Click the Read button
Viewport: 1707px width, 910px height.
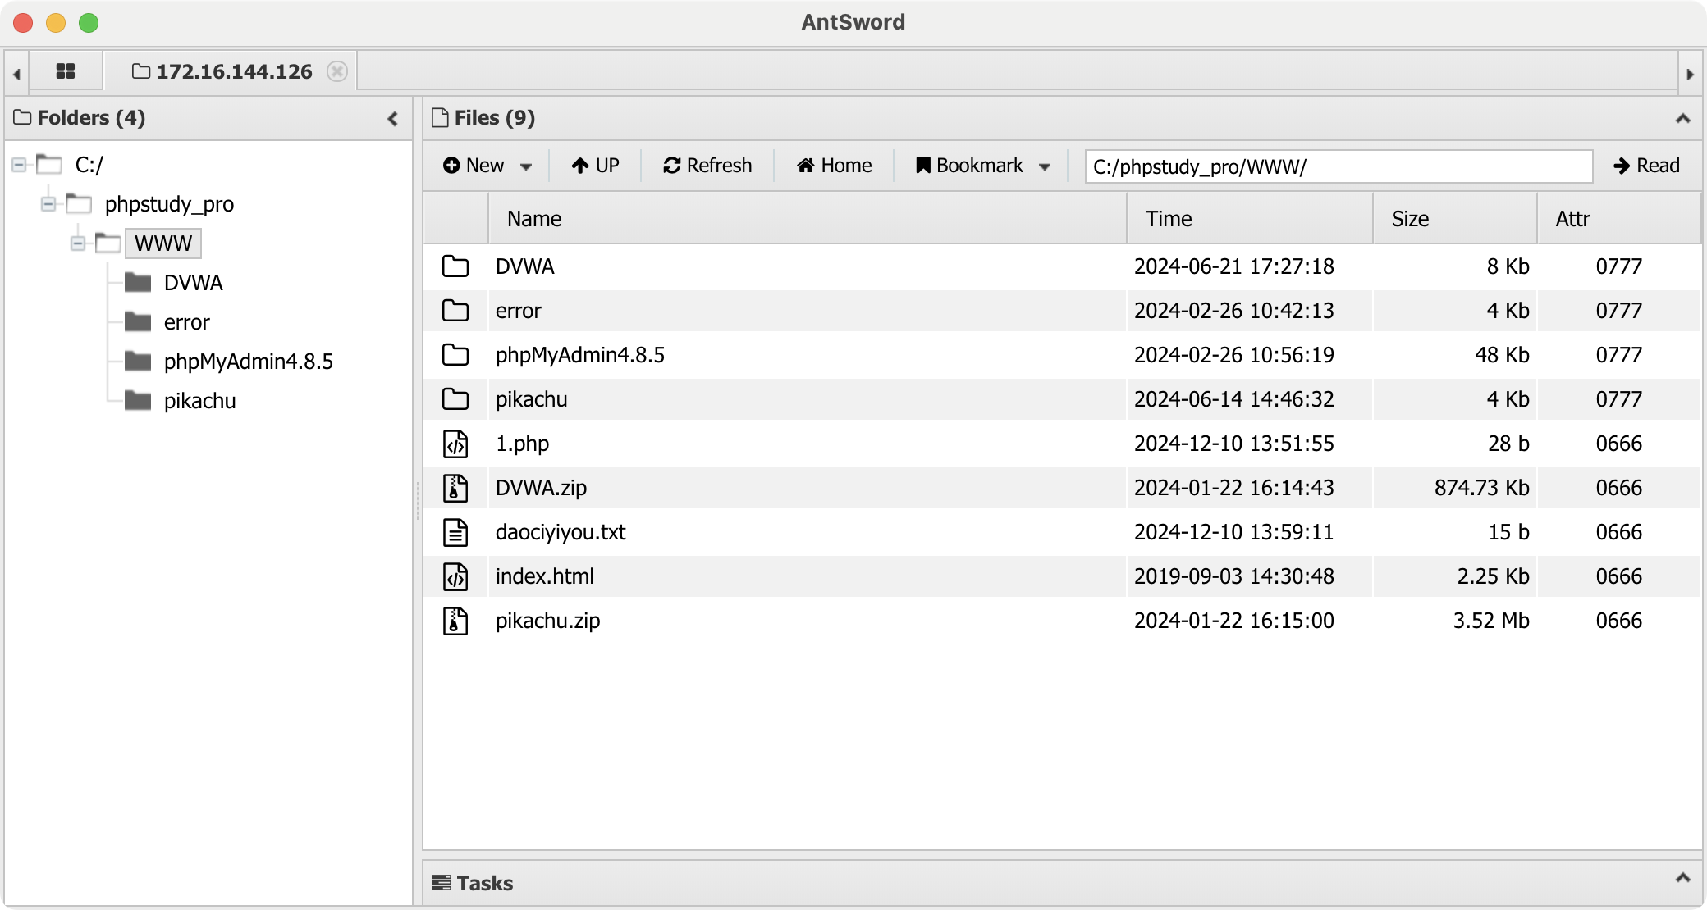pyautogui.click(x=1646, y=166)
